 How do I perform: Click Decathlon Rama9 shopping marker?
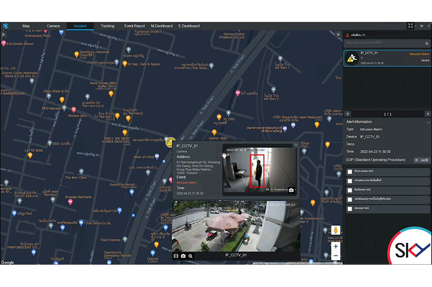[132, 192]
